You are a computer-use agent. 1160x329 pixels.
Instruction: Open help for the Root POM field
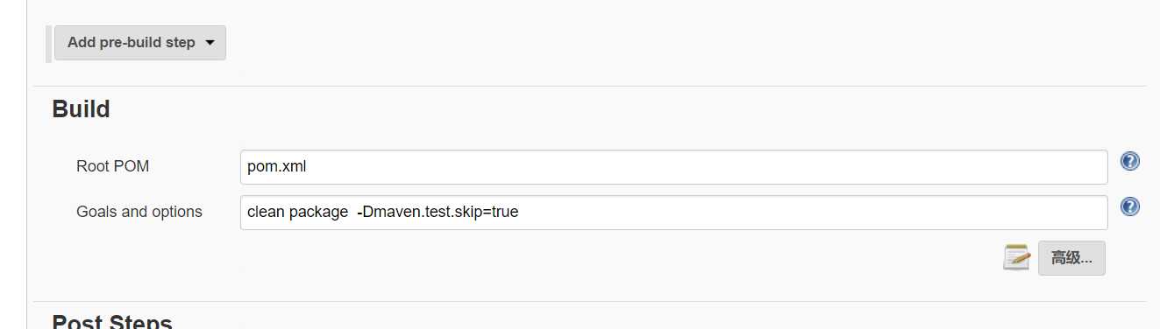(1130, 161)
